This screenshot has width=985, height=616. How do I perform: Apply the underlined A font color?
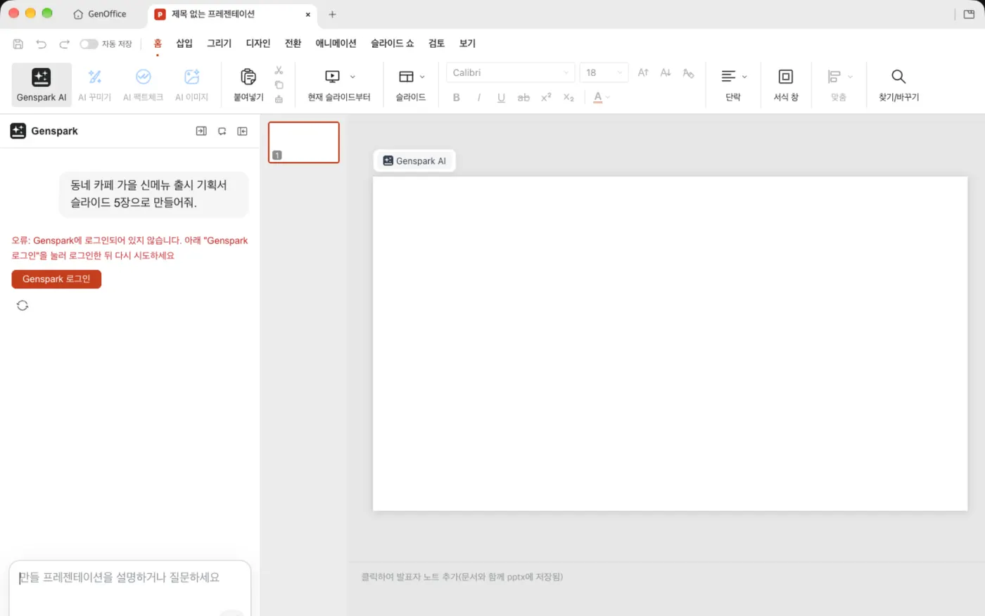pos(598,98)
